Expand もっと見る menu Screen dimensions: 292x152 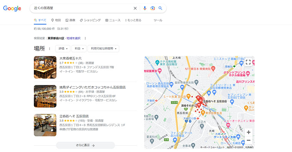(133, 20)
